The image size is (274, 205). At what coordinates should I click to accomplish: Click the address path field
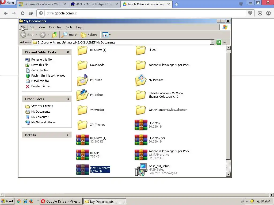coord(121,42)
